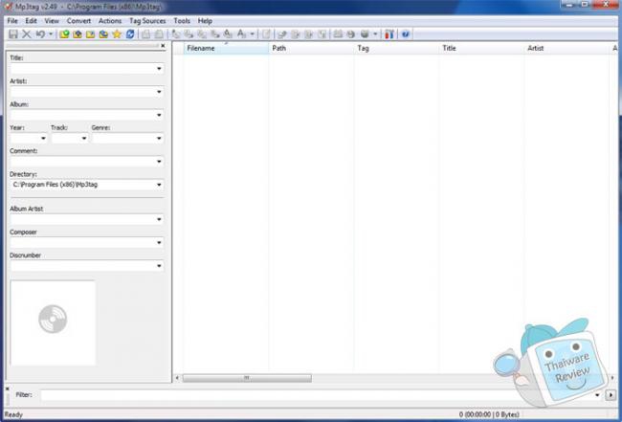Image resolution: width=622 pixels, height=422 pixels.
Task: Expand the Album Artist dropdown
Action: (159, 219)
